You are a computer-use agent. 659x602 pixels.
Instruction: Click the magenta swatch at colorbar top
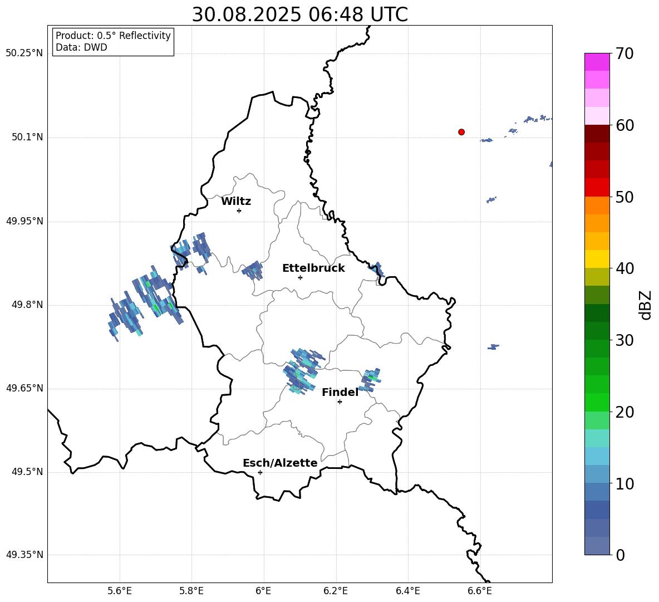click(597, 62)
